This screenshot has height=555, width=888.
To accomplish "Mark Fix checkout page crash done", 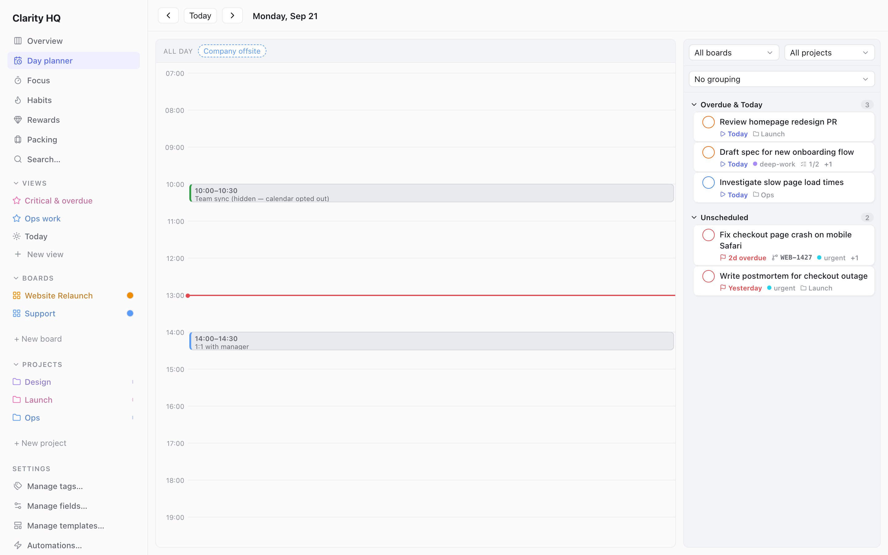I will pyautogui.click(x=708, y=235).
